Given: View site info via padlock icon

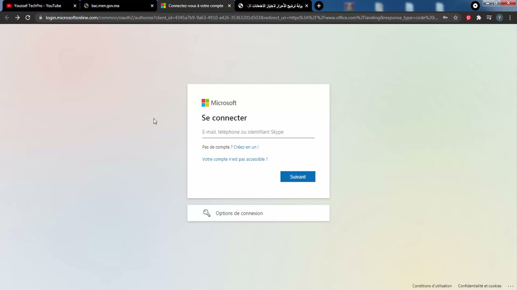Looking at the screenshot, I should point(40,18).
